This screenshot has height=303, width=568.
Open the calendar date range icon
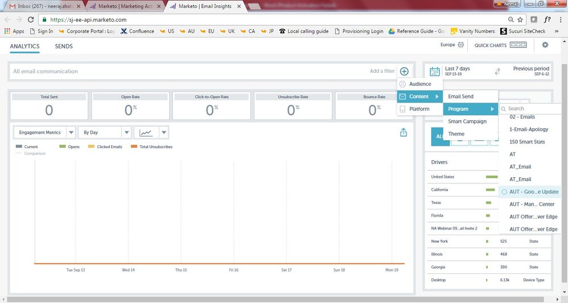point(435,71)
